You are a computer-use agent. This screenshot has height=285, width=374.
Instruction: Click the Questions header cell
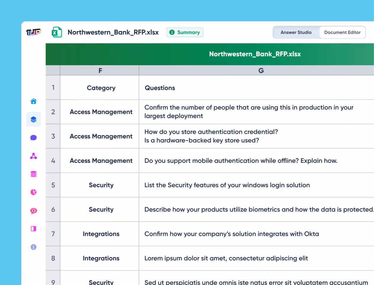pyautogui.click(x=257, y=88)
